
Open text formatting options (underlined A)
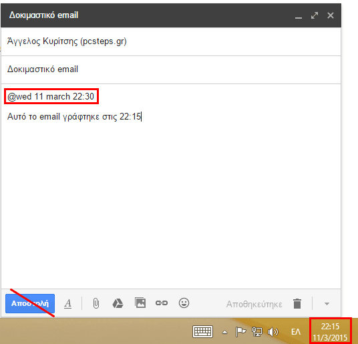68,304
